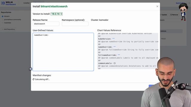Select the bitnami repository radio button

[3, 16]
